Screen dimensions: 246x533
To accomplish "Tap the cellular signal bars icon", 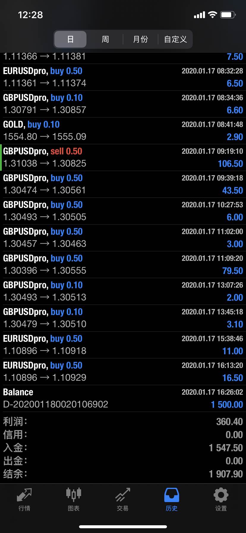I will pyautogui.click(x=199, y=15).
